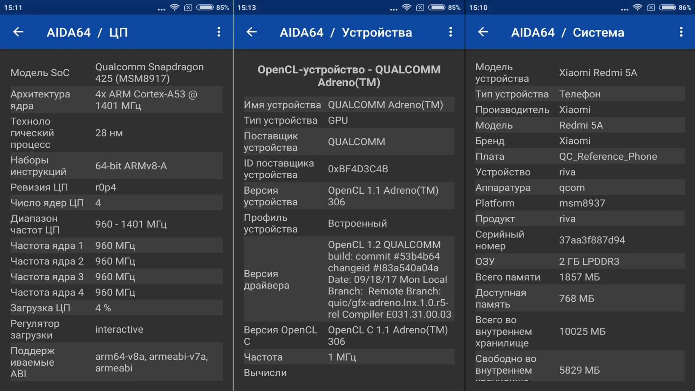The width and height of the screenshot is (695, 391).
Task: Select '1857 МБ' total memory value
Action: pos(579,277)
